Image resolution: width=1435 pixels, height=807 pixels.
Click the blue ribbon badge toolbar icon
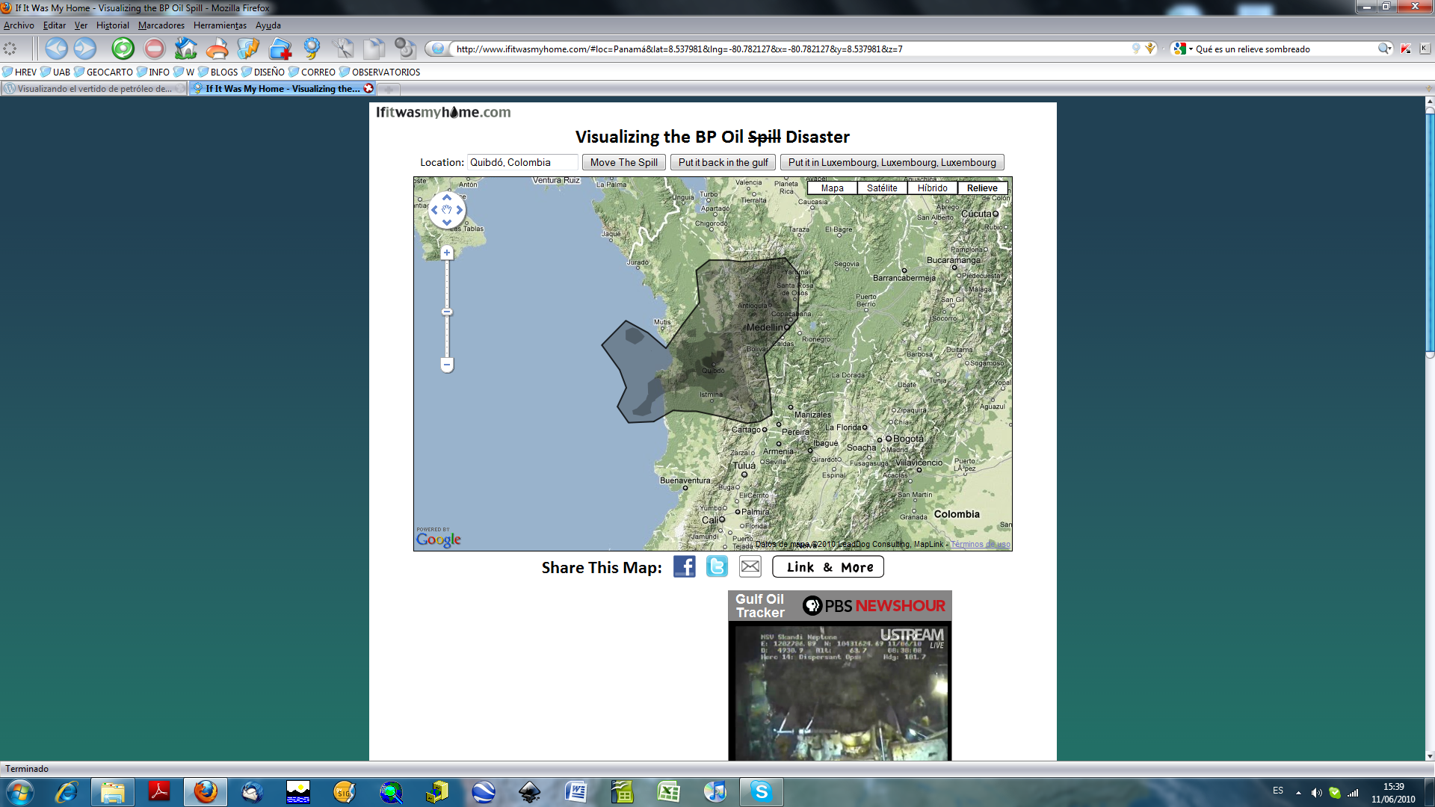312,49
